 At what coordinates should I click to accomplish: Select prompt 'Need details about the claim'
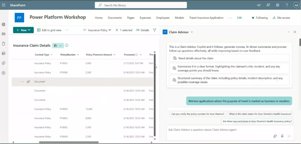pos(229,58)
